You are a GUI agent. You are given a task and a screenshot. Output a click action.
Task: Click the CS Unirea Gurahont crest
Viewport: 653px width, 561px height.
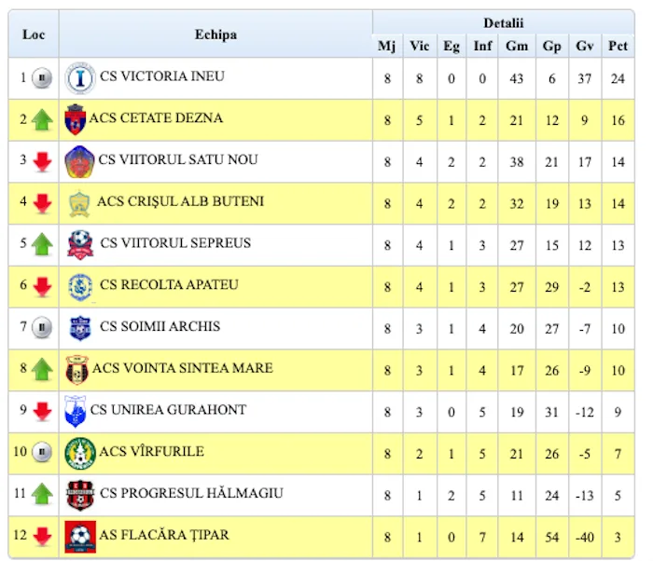tap(76, 411)
